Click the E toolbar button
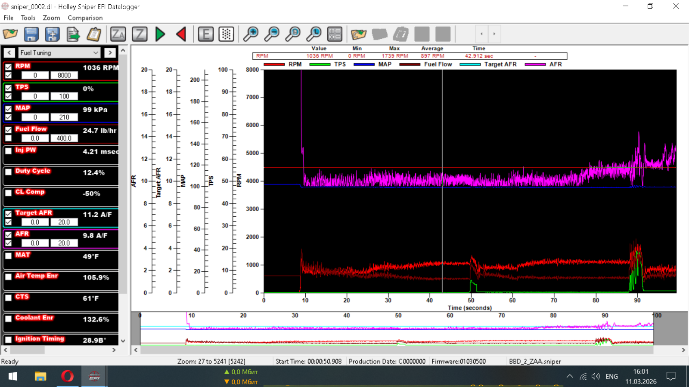 206,34
